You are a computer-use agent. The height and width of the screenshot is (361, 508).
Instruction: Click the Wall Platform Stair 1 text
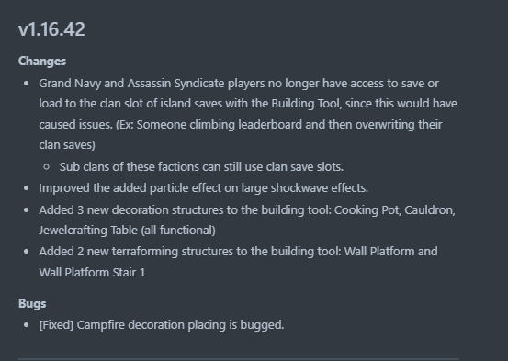click(x=92, y=273)
